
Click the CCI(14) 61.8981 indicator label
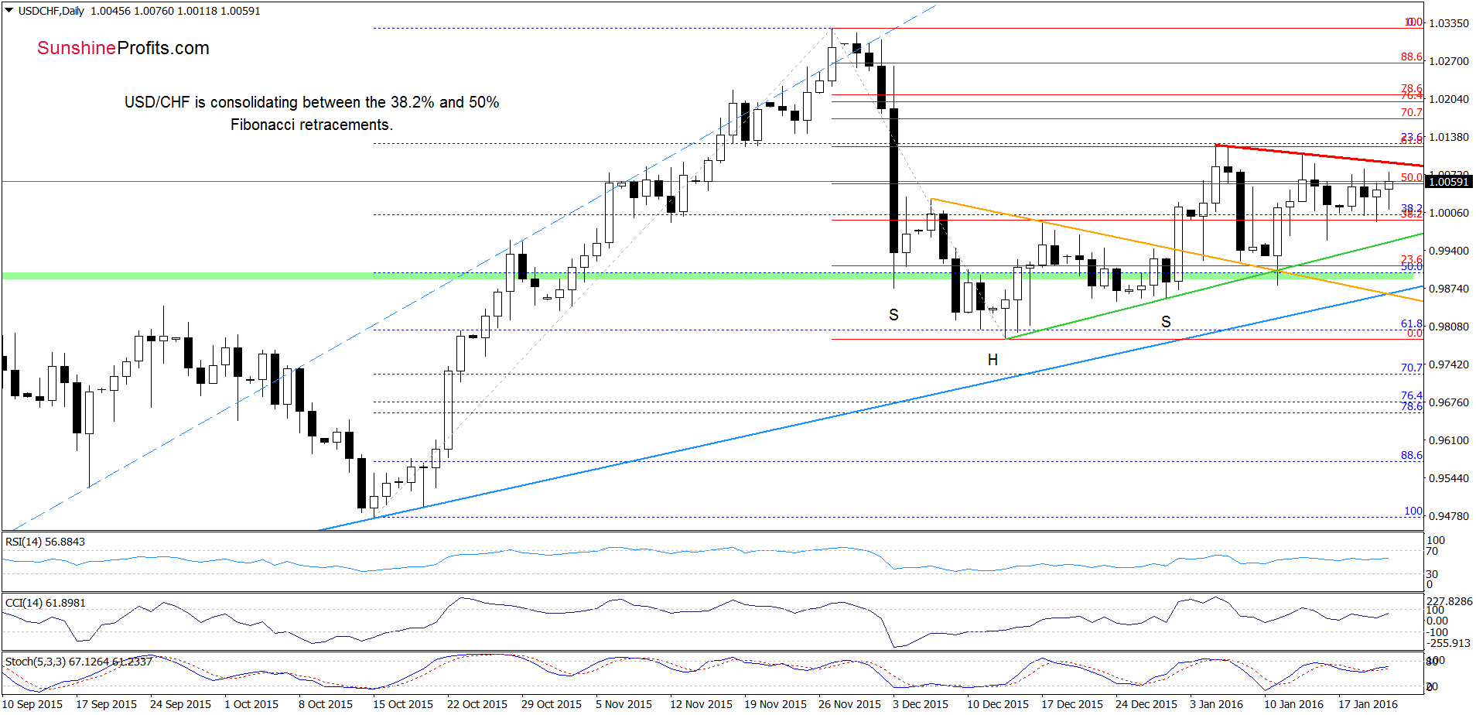tap(45, 603)
